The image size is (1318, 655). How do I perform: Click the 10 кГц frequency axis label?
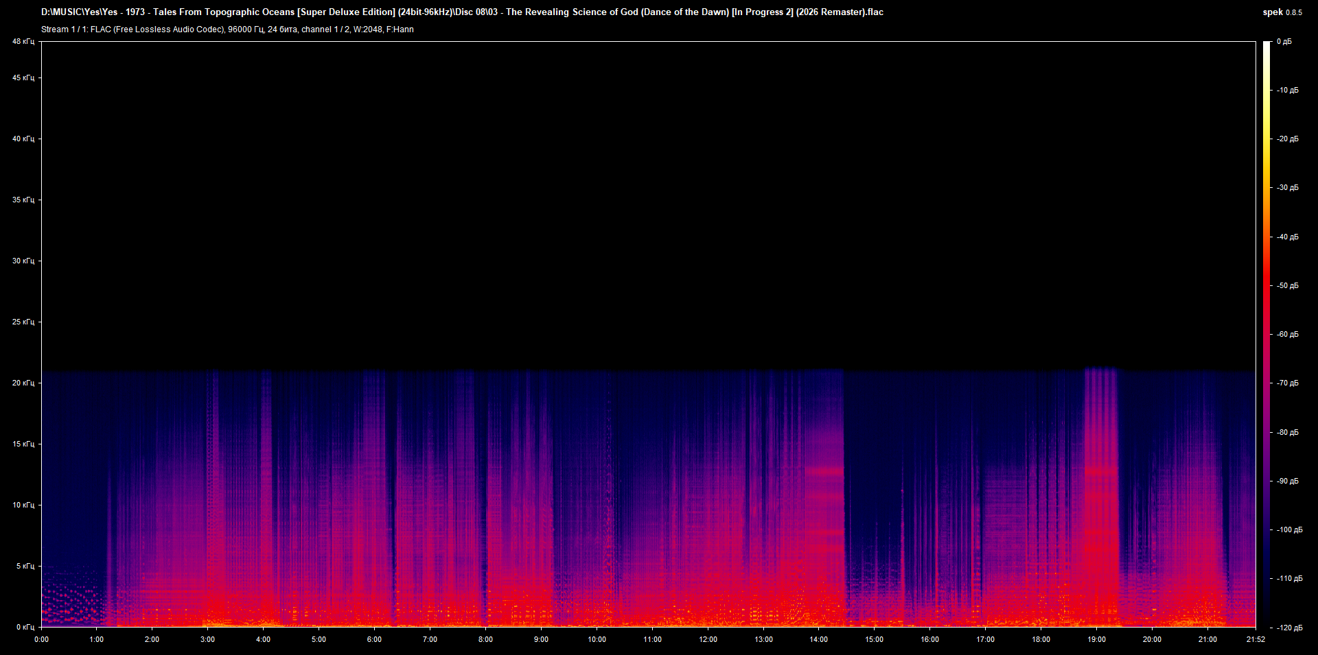pyautogui.click(x=23, y=505)
